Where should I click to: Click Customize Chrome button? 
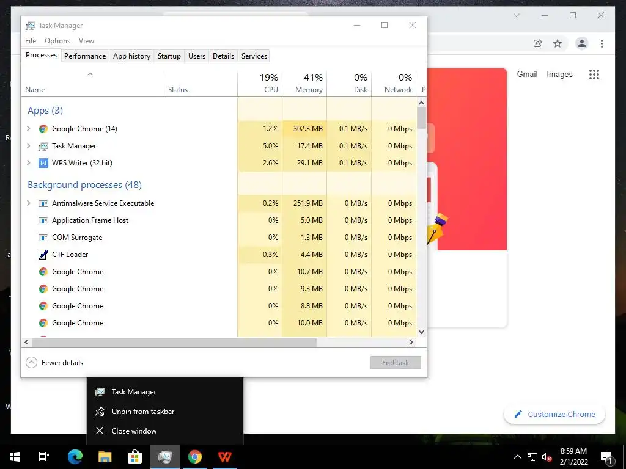[554, 415]
